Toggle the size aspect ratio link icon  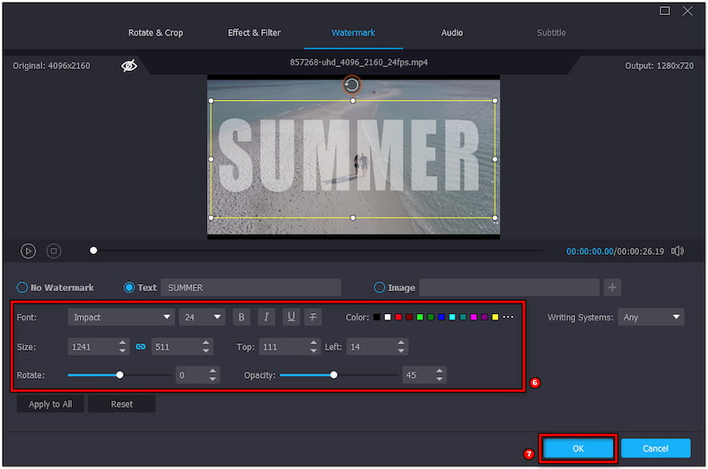coord(140,347)
